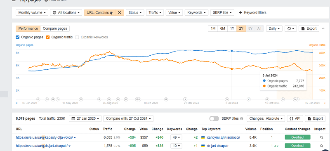Open the All locations dropdown
The height and width of the screenshot is (151, 330).
coord(66,13)
